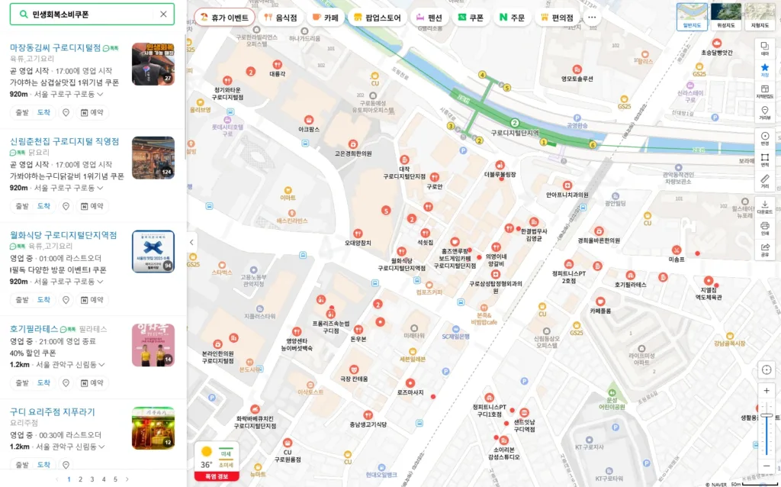Click 출발 for 마장동김씨 구로디지털점

[x=22, y=113]
